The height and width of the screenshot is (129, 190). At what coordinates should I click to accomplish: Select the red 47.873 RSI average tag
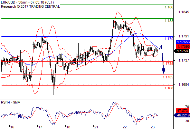182,111
